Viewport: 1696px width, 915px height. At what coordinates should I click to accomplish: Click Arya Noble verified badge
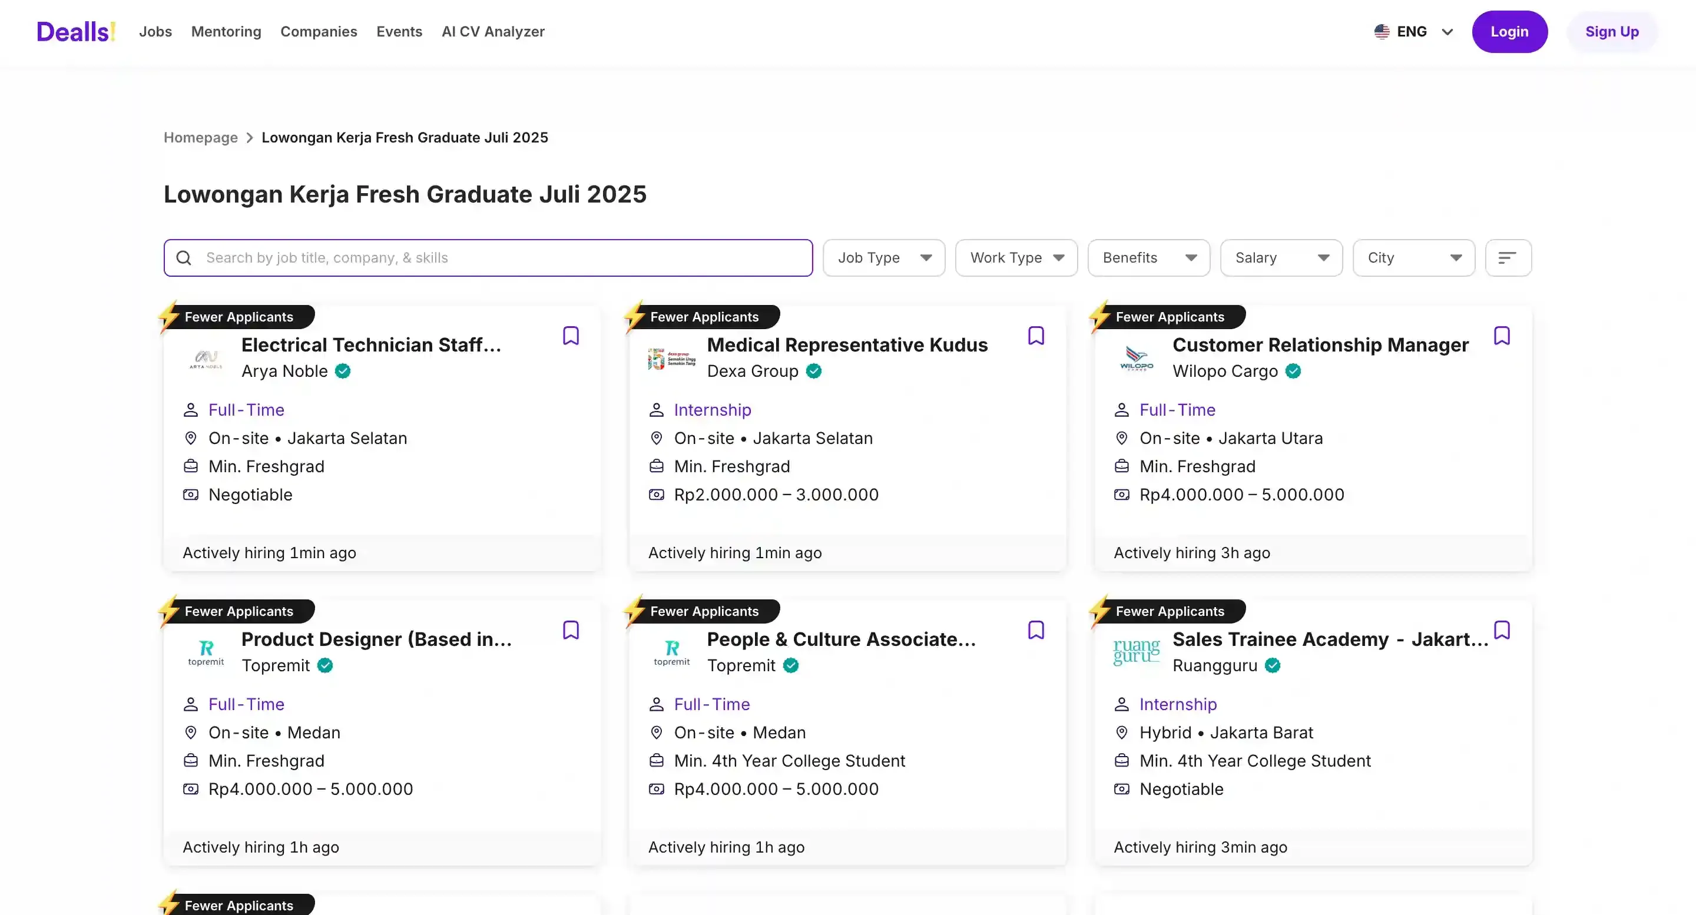tap(342, 372)
